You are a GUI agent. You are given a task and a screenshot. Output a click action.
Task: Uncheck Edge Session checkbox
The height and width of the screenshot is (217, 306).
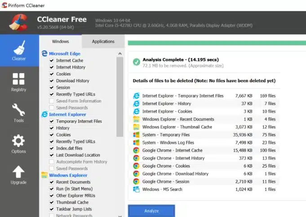tap(52, 88)
